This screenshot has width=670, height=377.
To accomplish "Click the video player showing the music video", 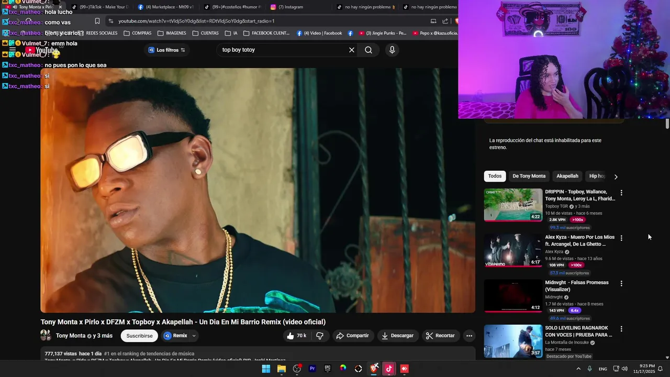I will point(258,190).
